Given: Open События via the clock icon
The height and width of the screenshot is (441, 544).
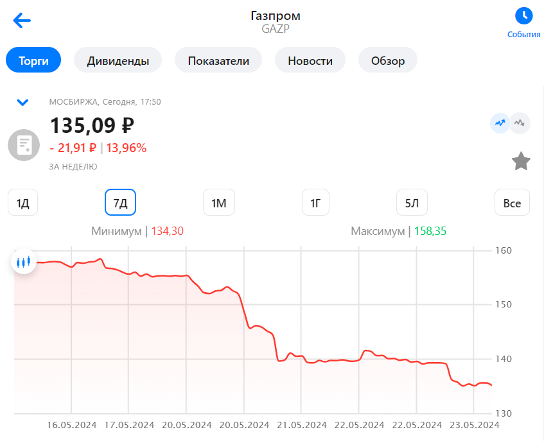Looking at the screenshot, I should pos(523,15).
